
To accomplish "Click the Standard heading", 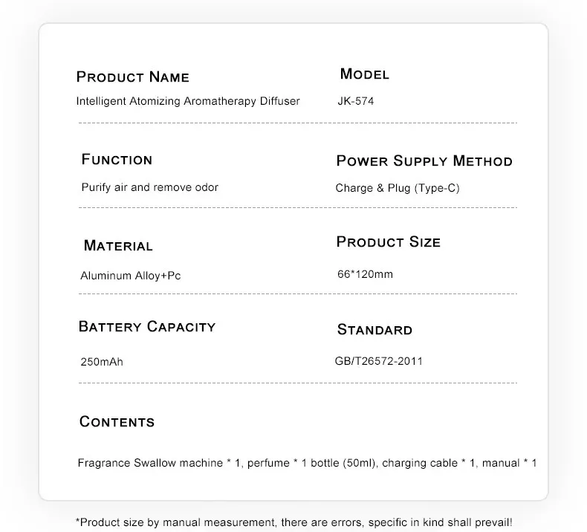I will tap(374, 330).
